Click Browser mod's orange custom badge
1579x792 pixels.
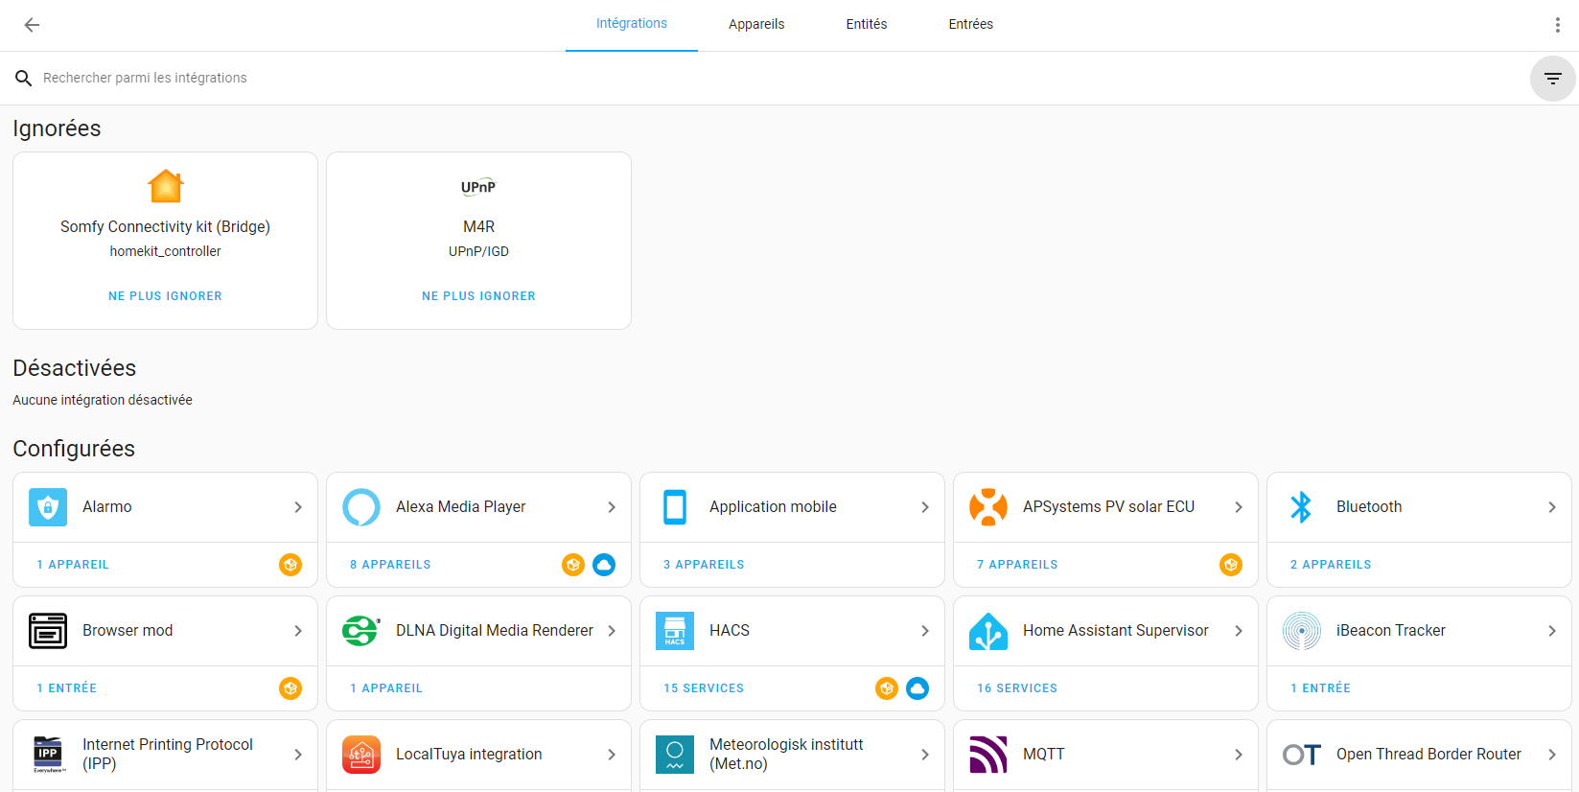pos(290,688)
